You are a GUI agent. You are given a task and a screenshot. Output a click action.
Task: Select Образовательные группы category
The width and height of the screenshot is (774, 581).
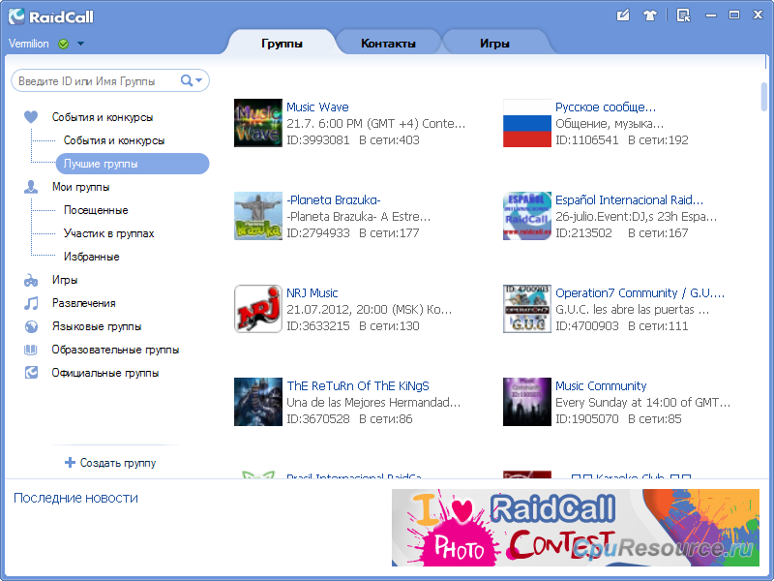point(115,350)
